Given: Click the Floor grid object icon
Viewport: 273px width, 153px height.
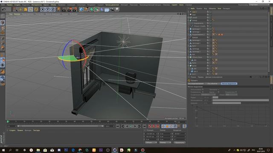Looking at the screenshot, I should pos(107,10).
